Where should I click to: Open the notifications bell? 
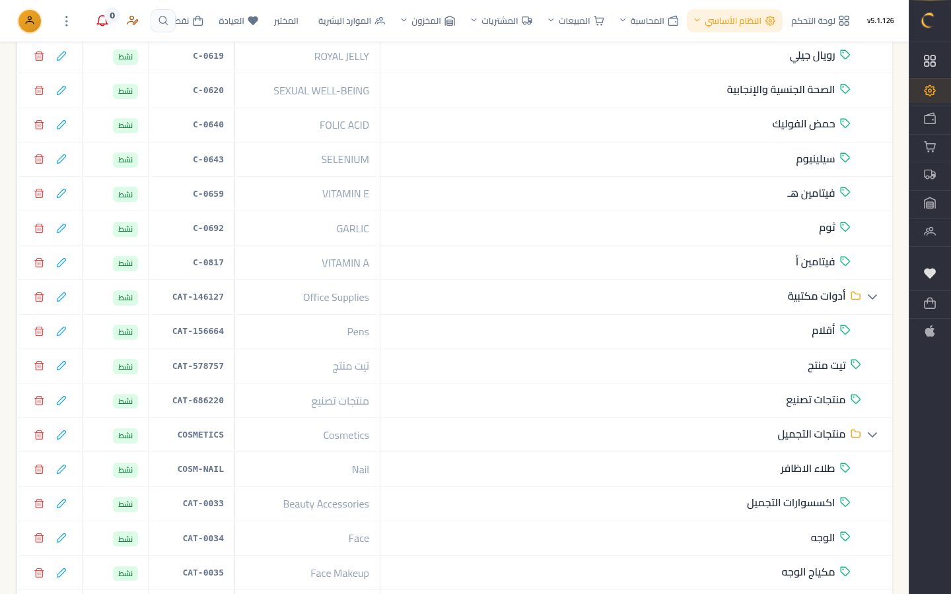point(102,20)
